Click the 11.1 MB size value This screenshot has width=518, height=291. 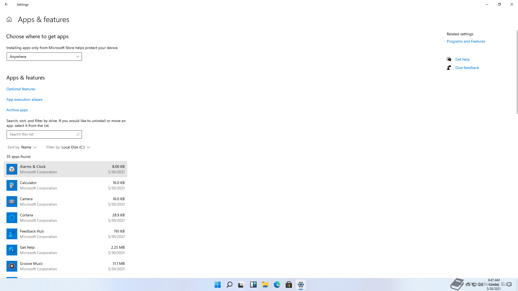(119, 264)
